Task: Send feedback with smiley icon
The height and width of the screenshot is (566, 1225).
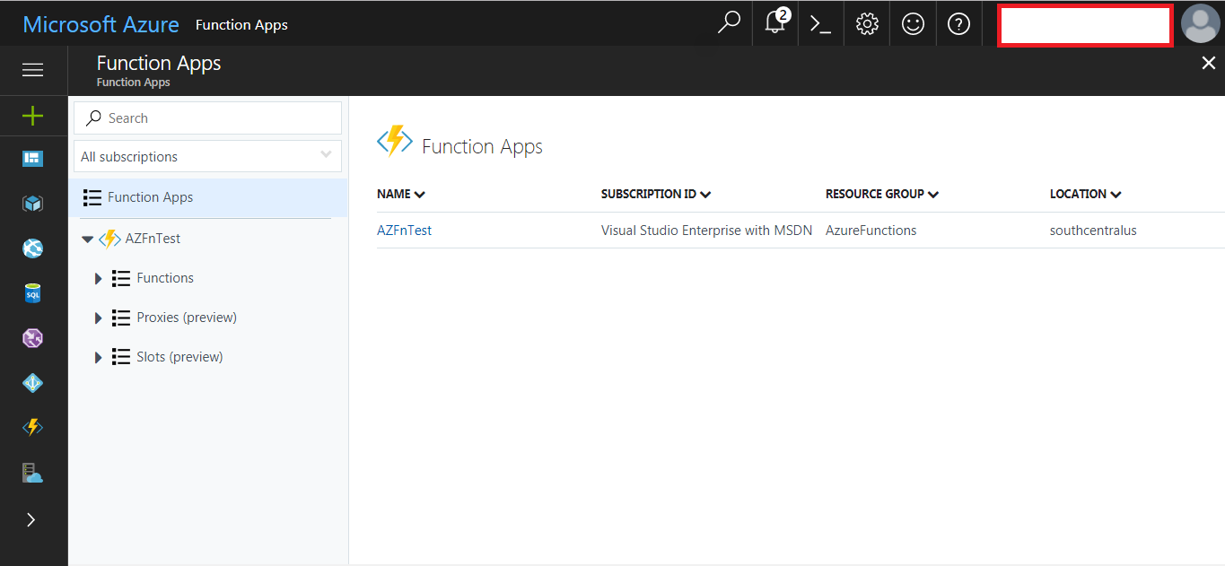Action: (913, 23)
